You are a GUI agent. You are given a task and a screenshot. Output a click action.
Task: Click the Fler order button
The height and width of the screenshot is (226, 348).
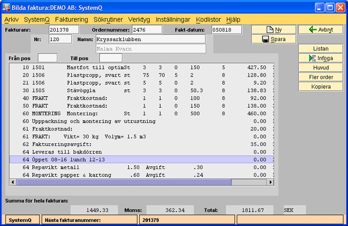(321, 77)
